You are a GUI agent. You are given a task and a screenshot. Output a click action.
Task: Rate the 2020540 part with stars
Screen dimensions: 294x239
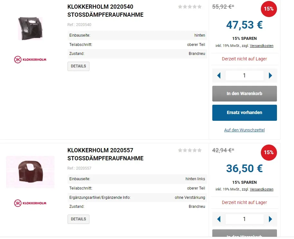pos(190,7)
